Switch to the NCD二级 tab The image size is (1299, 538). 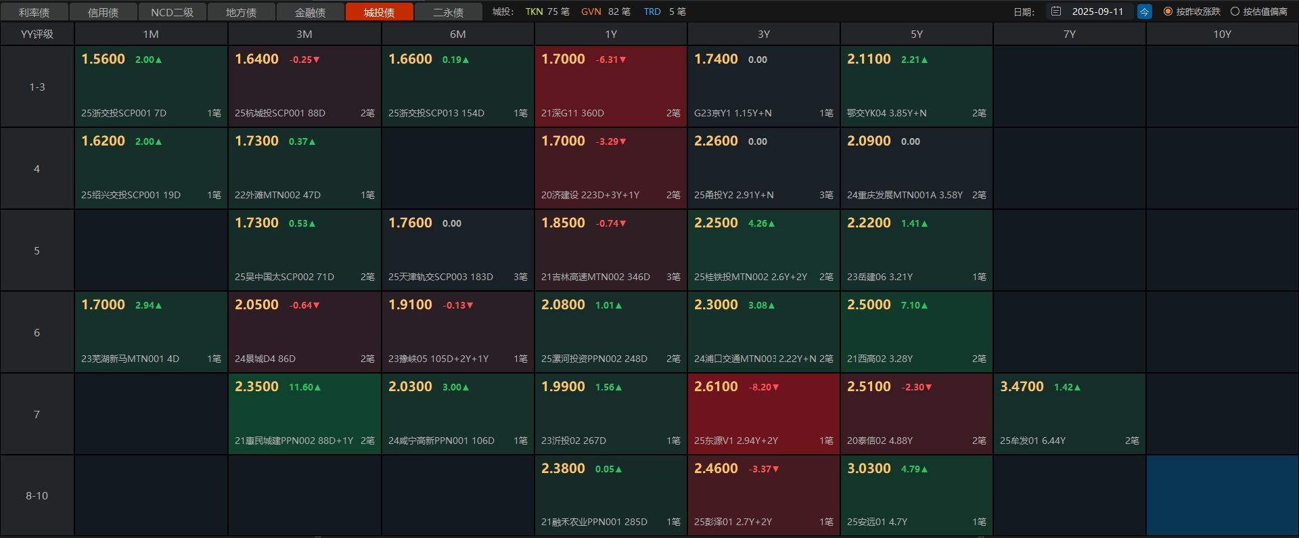[x=173, y=12]
